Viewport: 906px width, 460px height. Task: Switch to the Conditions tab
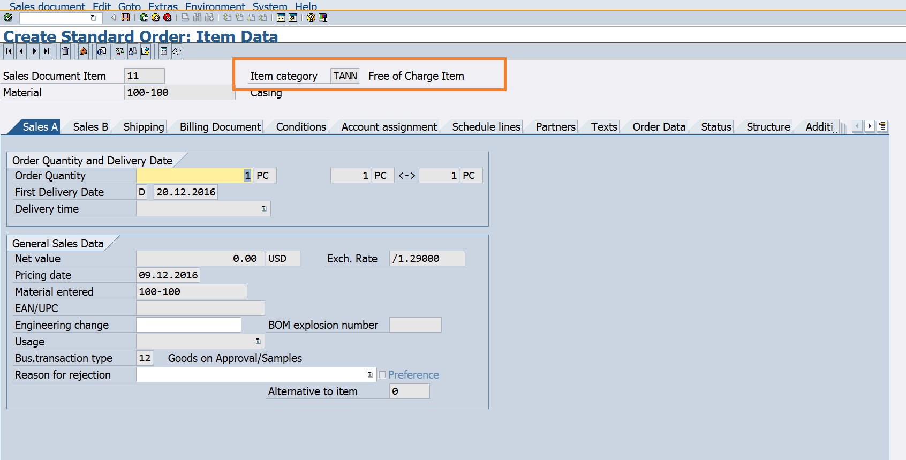point(301,127)
